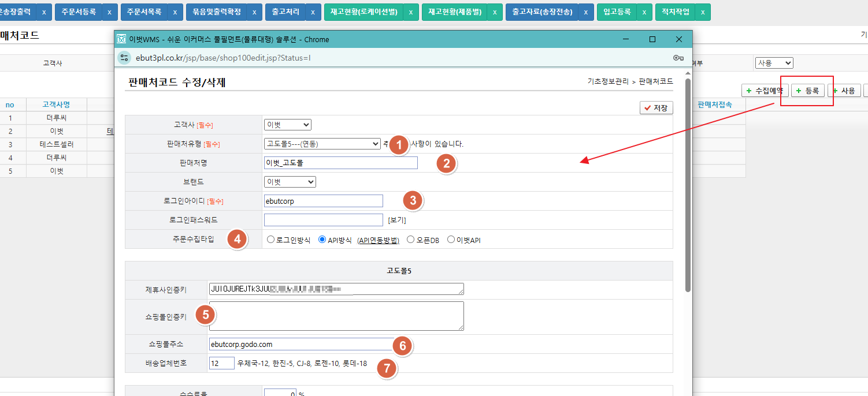Open the 고객사 dropdown in the popup form
Viewport: 868px width, 396px height.
click(288, 125)
